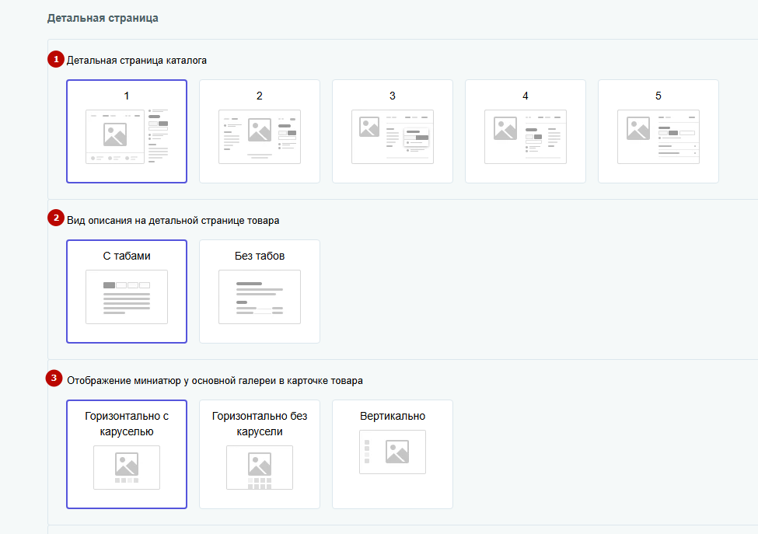The image size is (758, 534).
Task: Click the horizontal no-carousel gallery preview image
Action: point(260,467)
